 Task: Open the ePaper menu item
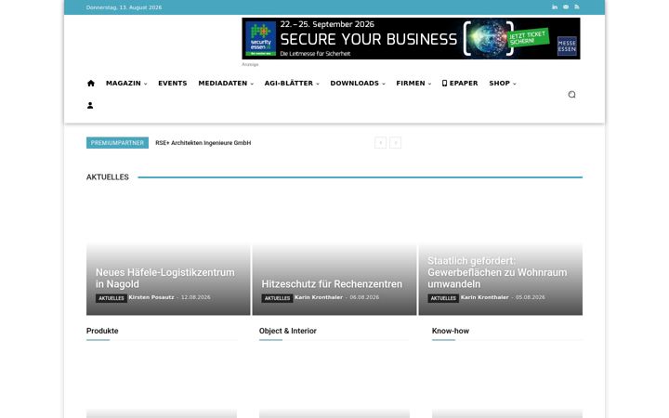[460, 84]
